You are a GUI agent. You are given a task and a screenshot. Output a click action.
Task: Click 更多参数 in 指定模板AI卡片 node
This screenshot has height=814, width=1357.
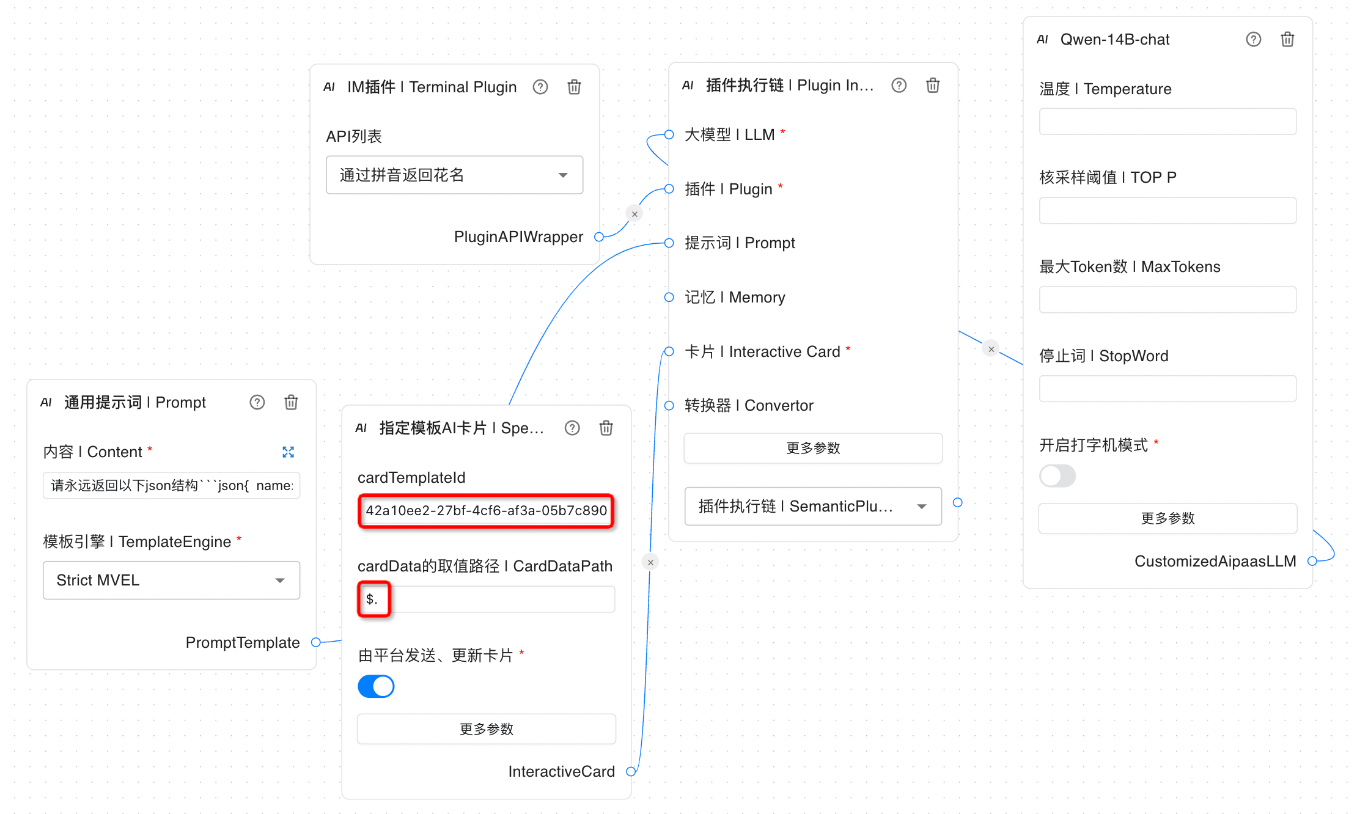[x=486, y=729]
